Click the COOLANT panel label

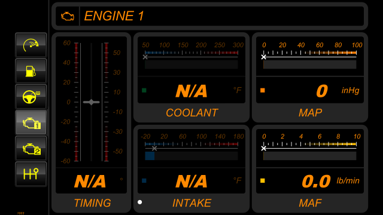[191, 113]
